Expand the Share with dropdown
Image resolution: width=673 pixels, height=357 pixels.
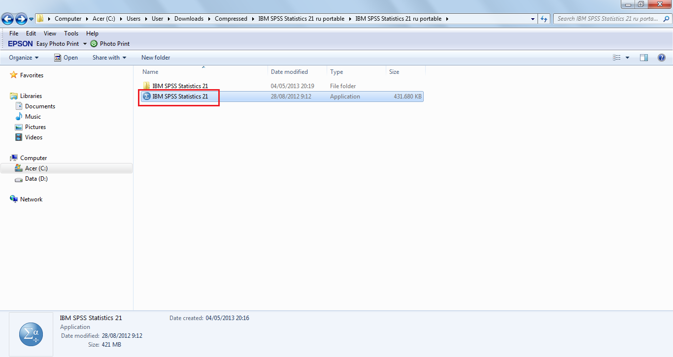[x=109, y=58]
